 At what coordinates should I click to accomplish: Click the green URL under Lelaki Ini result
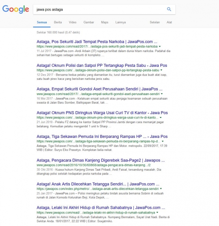96,213
